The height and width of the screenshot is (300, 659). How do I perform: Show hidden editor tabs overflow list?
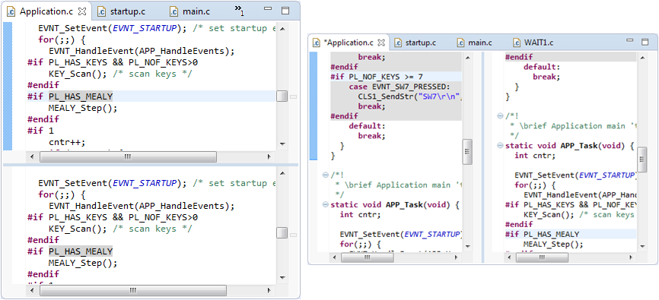point(239,11)
